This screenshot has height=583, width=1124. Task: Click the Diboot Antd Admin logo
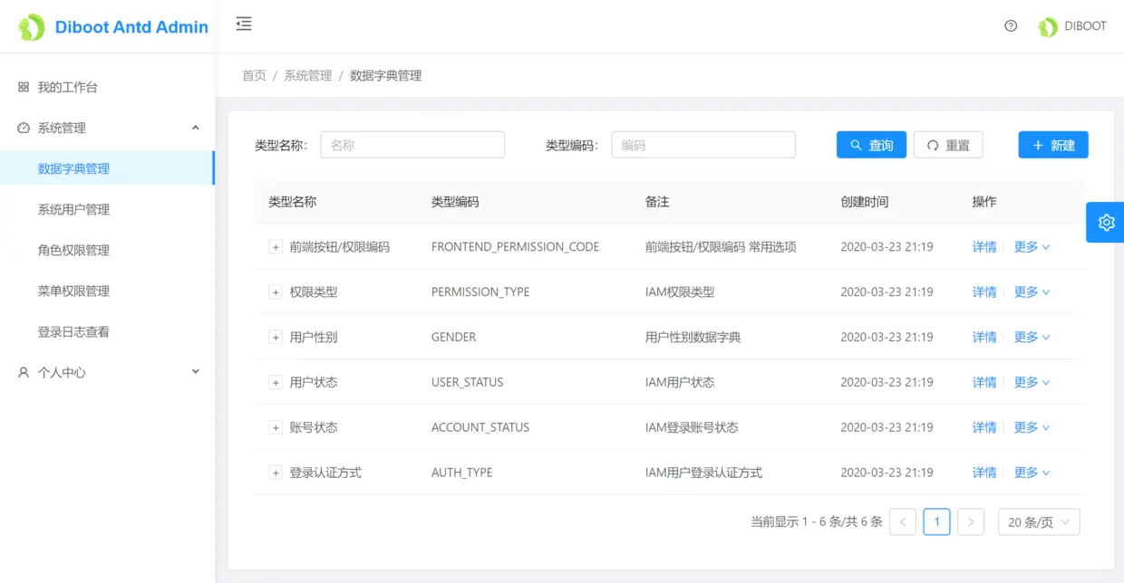pyautogui.click(x=111, y=26)
